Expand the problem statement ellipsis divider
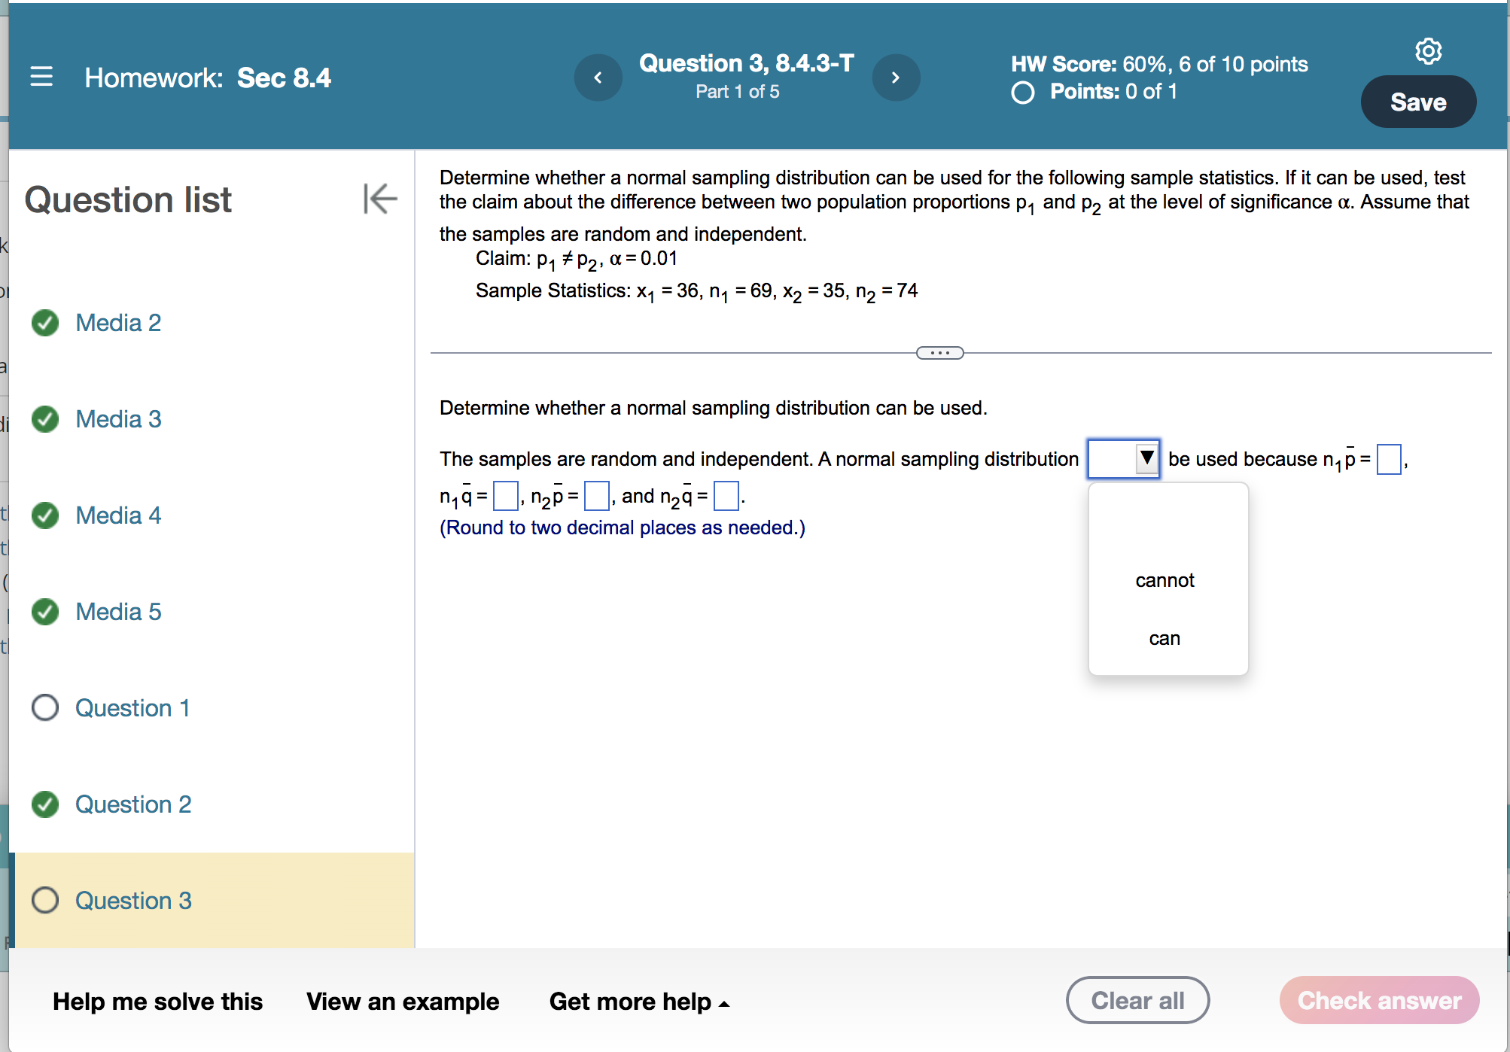 939,353
